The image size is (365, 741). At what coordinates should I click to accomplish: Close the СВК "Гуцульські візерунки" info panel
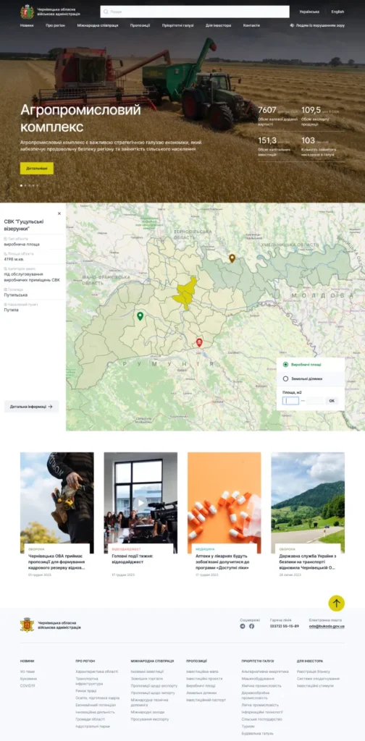tap(59, 213)
